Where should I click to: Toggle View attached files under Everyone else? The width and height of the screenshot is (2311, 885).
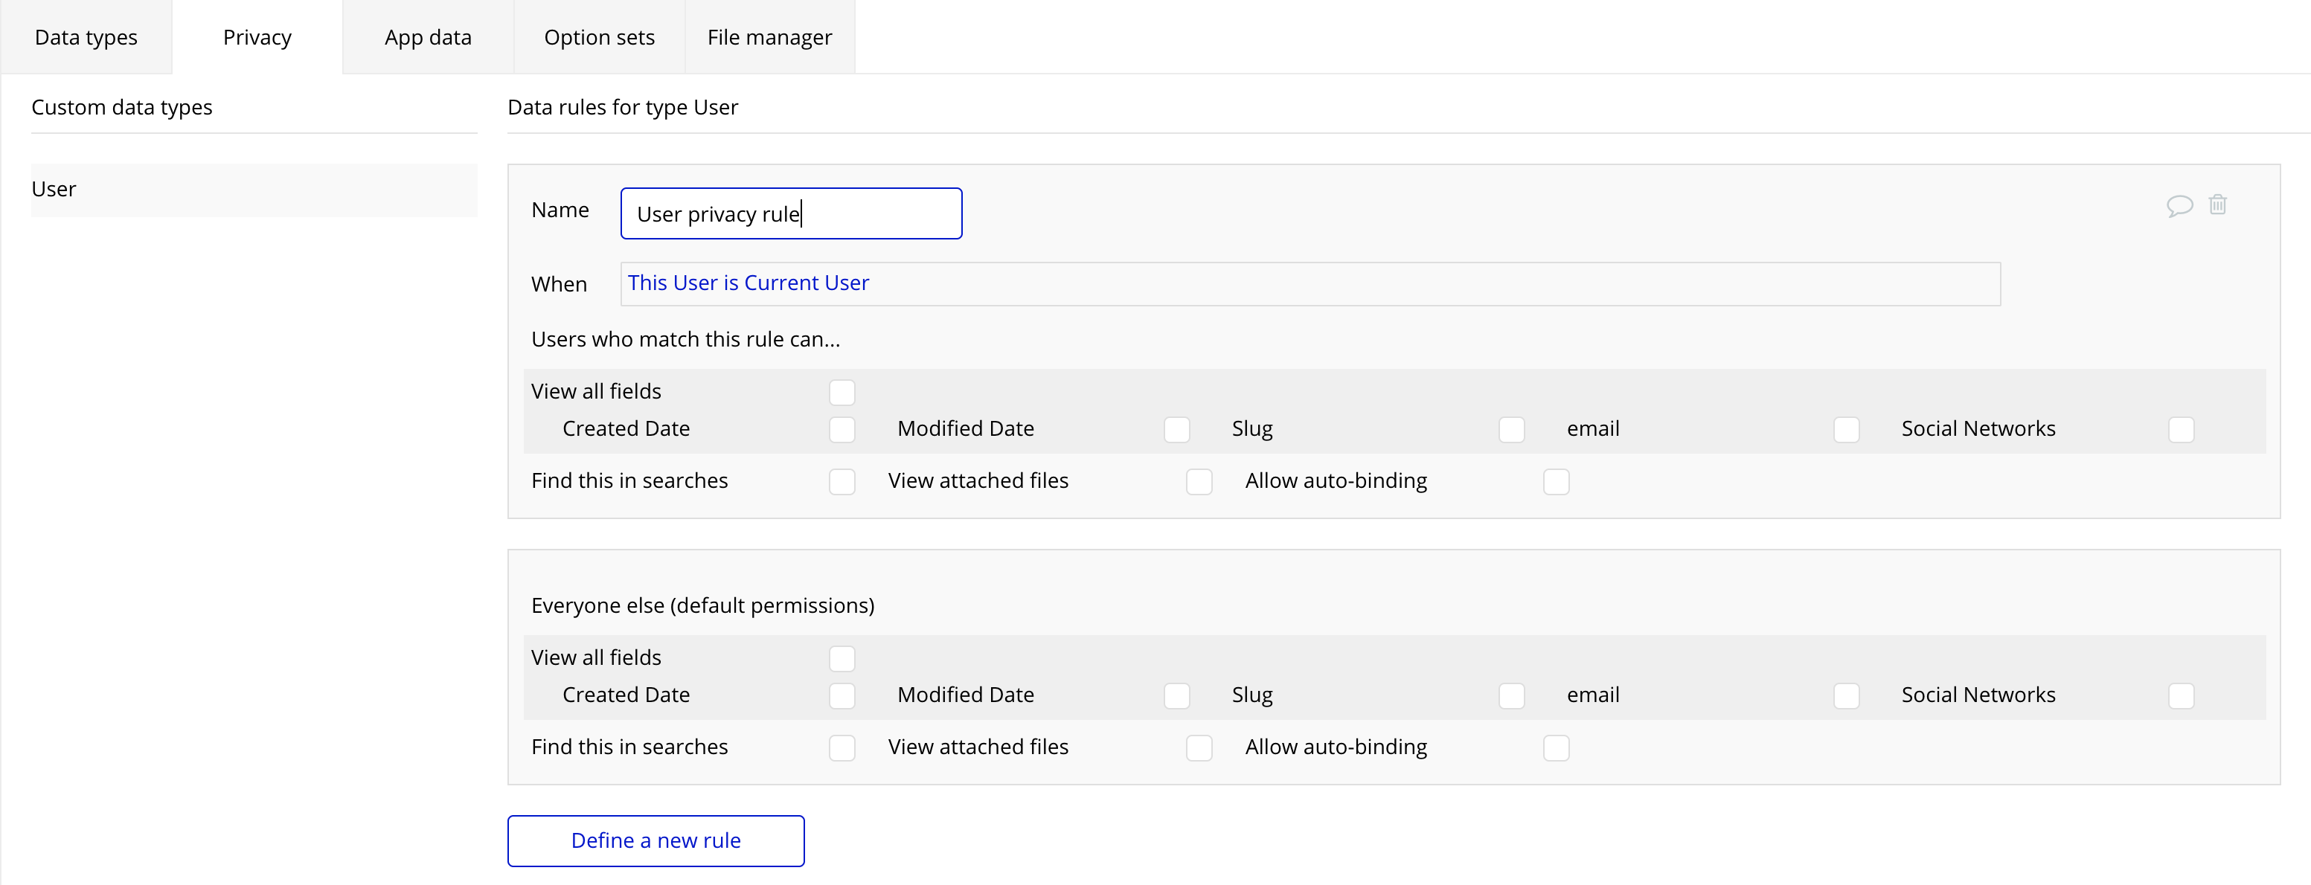coord(1199,748)
